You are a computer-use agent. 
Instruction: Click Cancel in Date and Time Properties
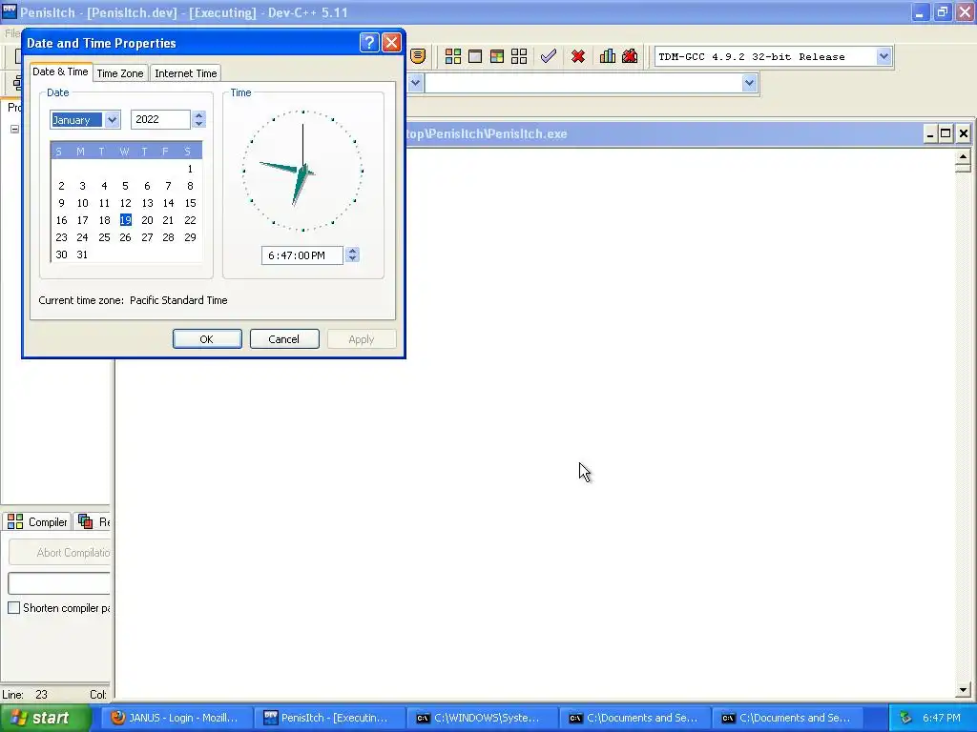click(x=284, y=339)
